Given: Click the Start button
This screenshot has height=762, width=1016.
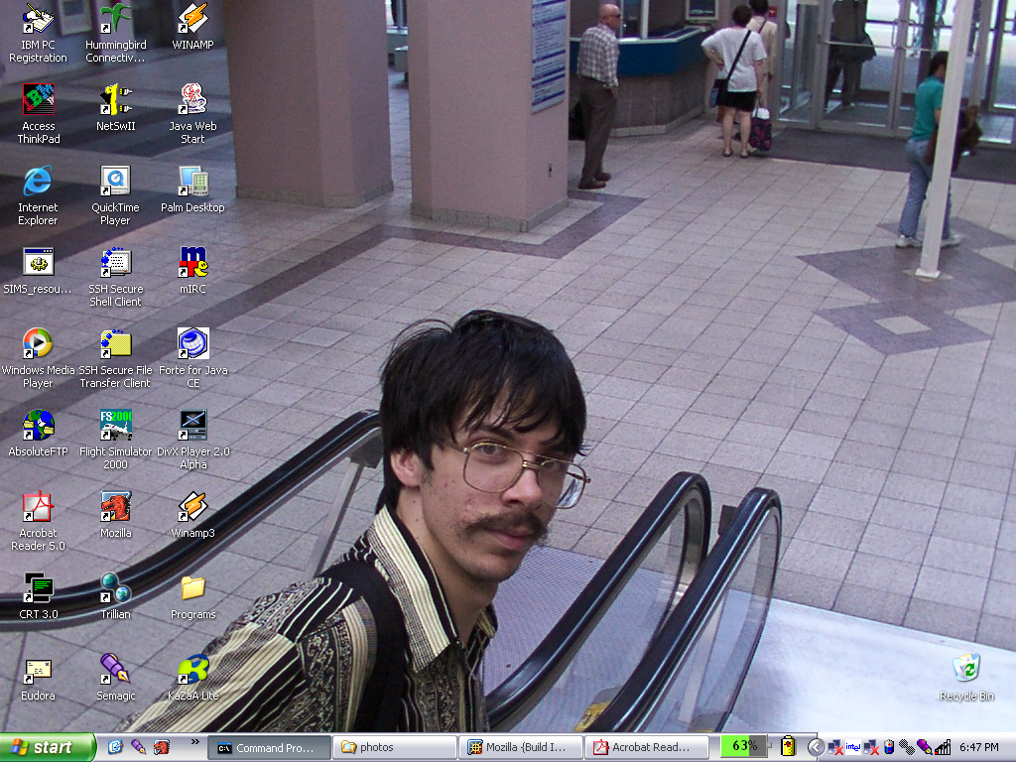Looking at the screenshot, I should coord(47,747).
